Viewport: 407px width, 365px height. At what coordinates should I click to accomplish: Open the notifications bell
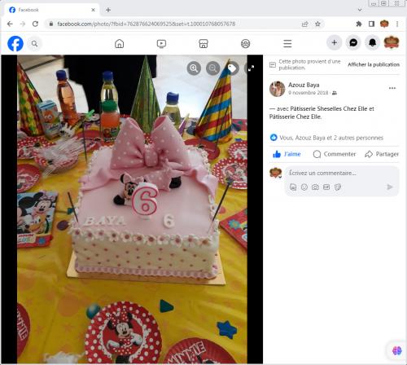point(372,42)
